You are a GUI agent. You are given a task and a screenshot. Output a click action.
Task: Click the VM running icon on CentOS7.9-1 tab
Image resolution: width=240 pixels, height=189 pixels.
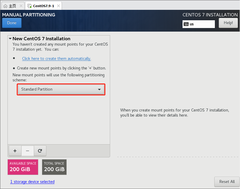click(30, 6)
